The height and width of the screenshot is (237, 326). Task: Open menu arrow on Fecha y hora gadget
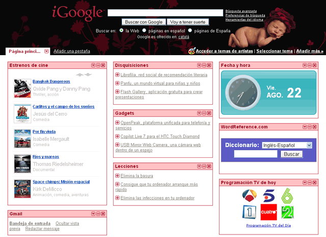point(305,65)
